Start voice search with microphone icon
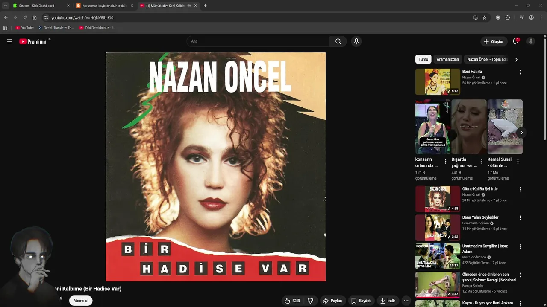This screenshot has width=547, height=307. 356,41
